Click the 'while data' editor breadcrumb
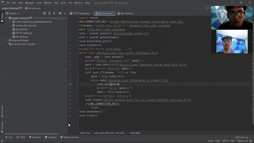 point(135,133)
